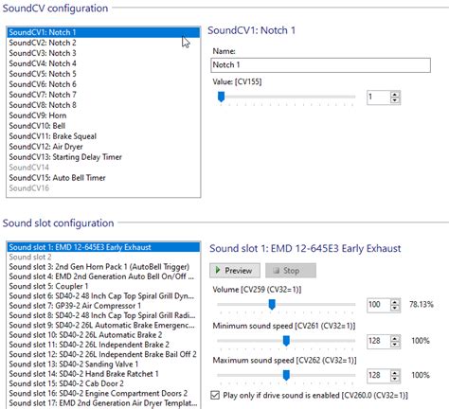Decrease Volume value with down arrow
Screen dimensions: 449x409
395,308
